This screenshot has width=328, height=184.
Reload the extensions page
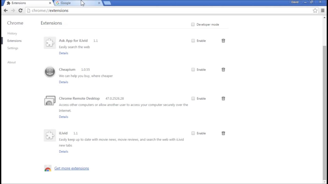point(20,10)
